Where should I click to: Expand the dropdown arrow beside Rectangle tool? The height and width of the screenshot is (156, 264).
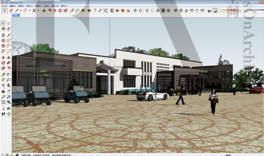(x=38, y=11)
